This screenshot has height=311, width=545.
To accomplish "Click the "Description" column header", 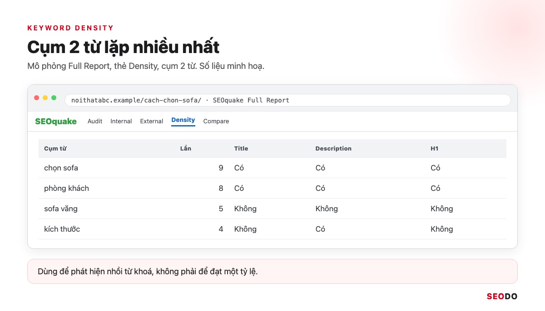I will [x=333, y=148].
